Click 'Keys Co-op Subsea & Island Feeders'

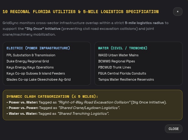click(x=36, y=73)
